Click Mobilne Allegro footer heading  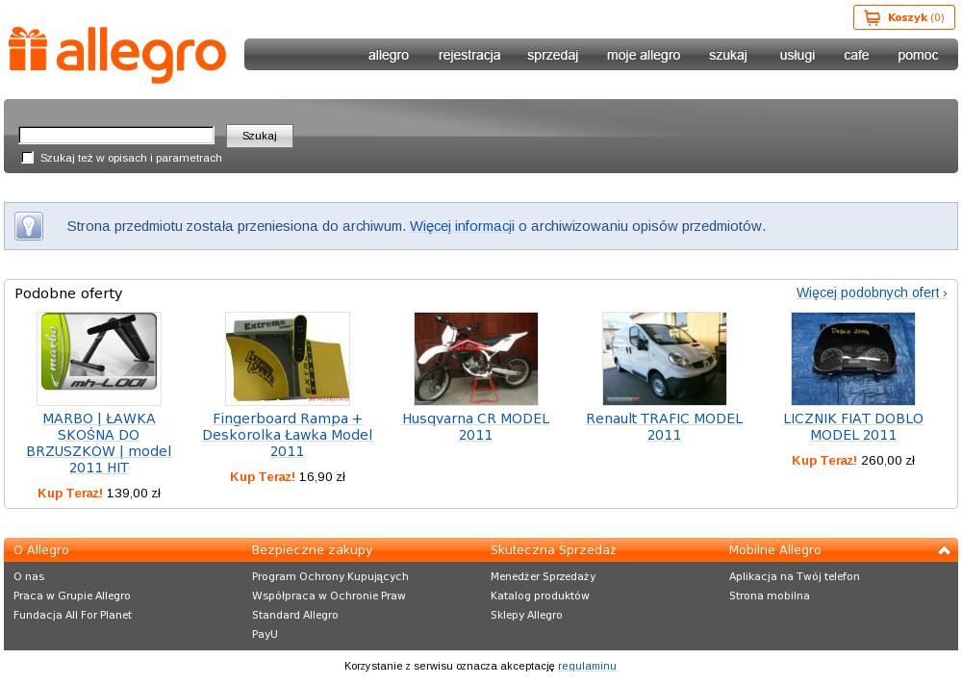[774, 550]
